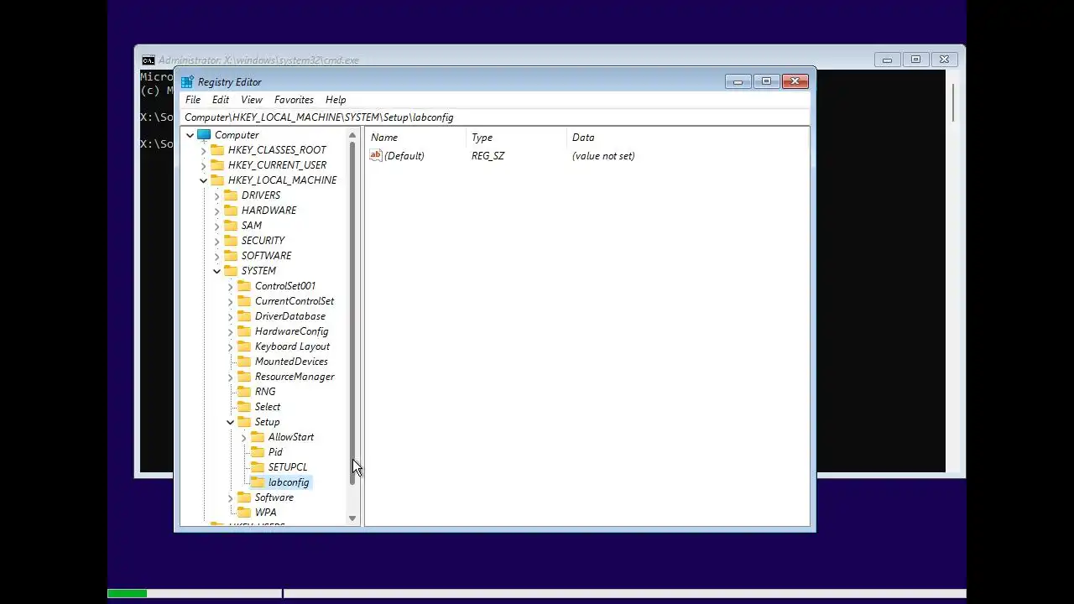Click the registry path address bar
The height and width of the screenshot is (604, 1074).
pyautogui.click(x=495, y=117)
